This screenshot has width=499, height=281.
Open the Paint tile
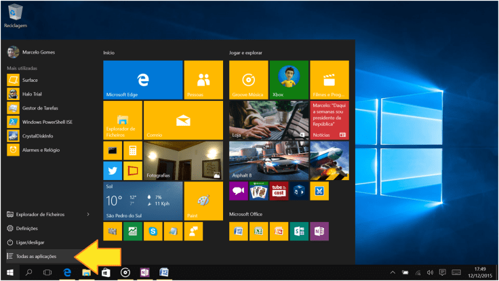pos(203,201)
